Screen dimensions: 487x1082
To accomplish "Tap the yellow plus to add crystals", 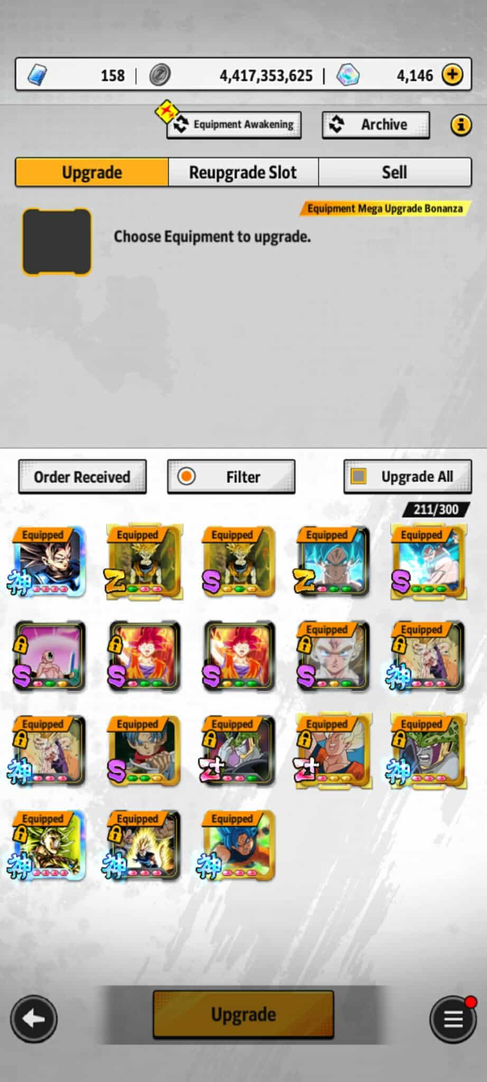I will pyautogui.click(x=452, y=75).
